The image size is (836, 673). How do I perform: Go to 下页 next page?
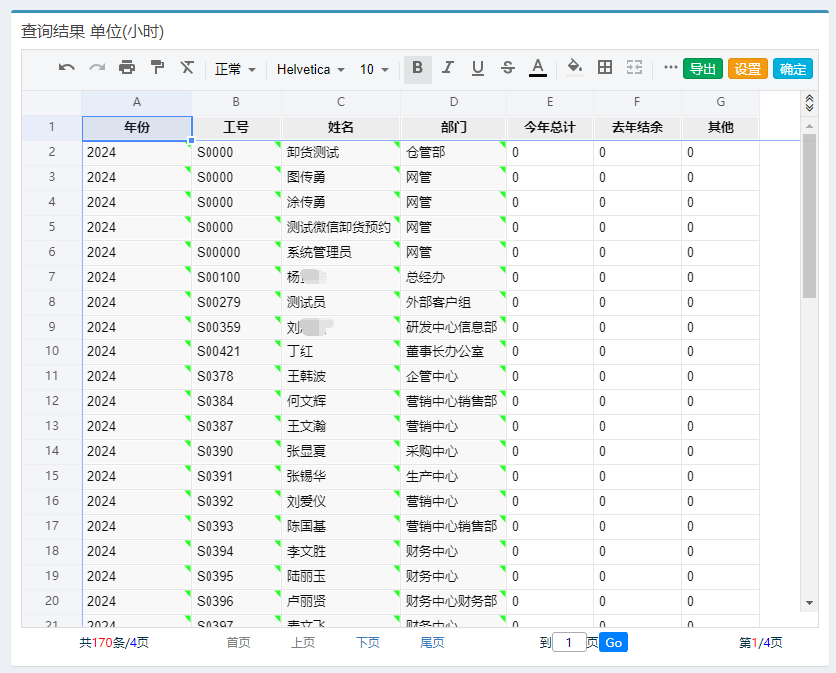[x=368, y=643]
